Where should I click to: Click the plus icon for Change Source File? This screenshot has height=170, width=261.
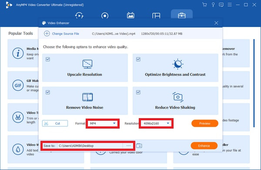click(x=47, y=34)
